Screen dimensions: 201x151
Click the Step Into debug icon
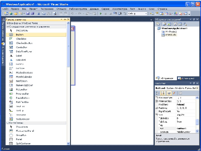(115, 13)
